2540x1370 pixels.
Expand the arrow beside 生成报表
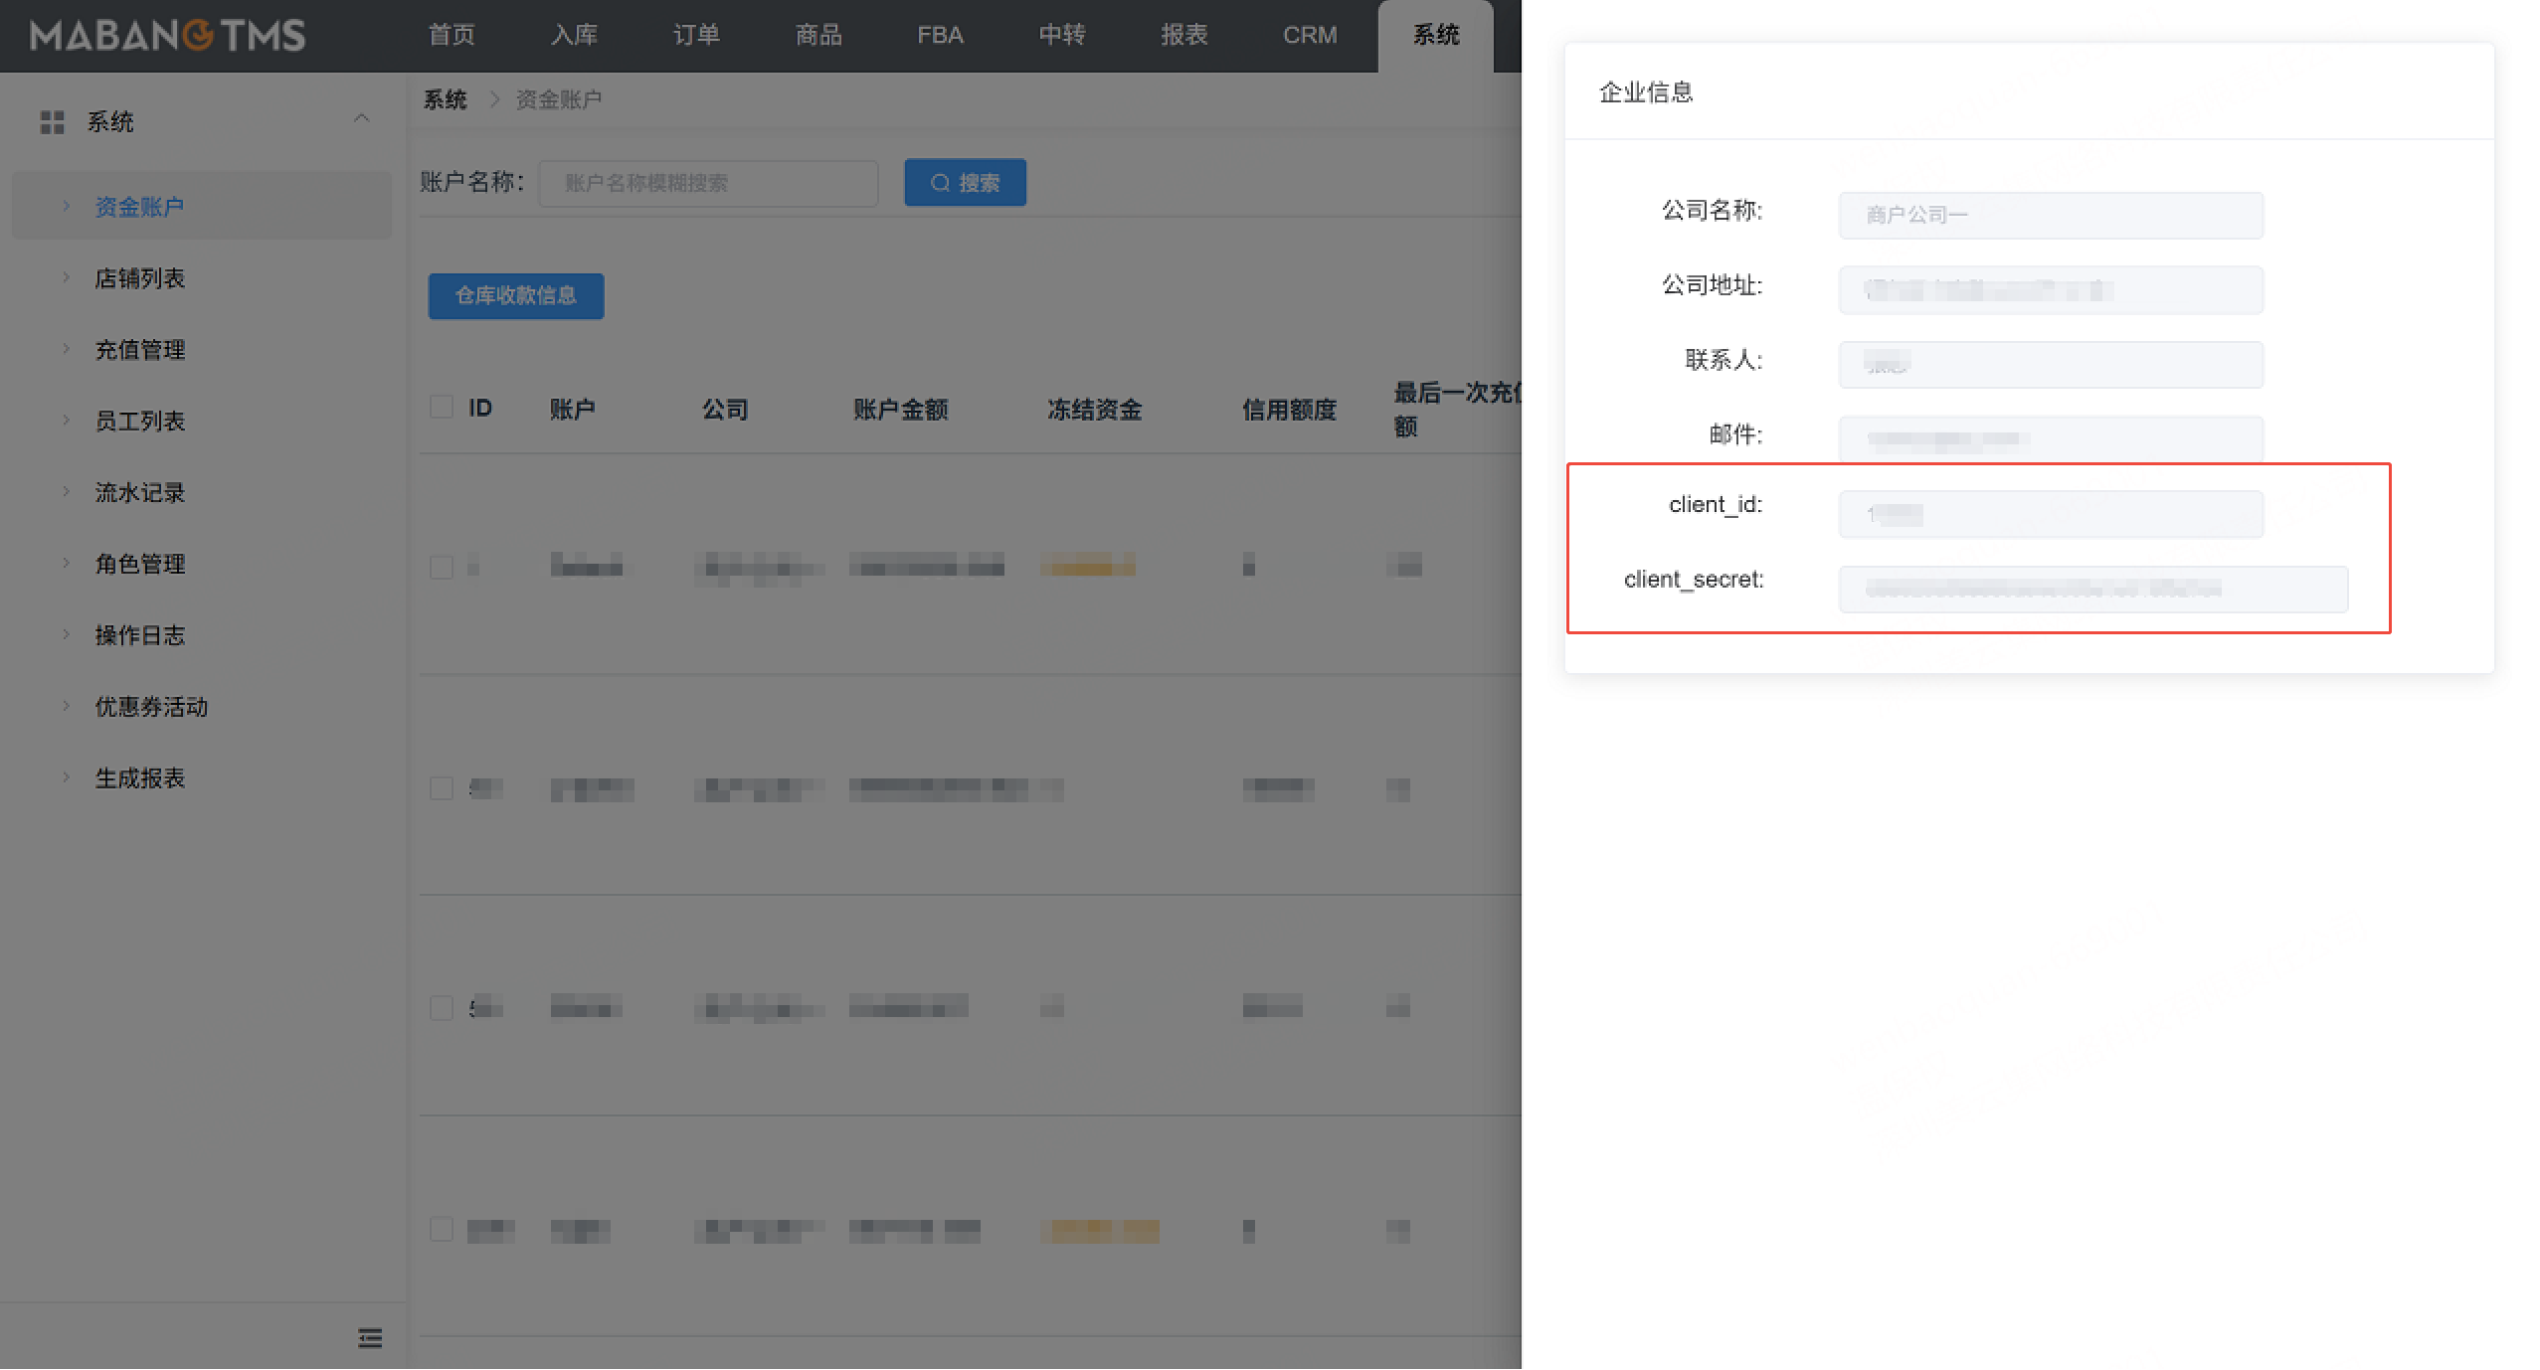[67, 777]
